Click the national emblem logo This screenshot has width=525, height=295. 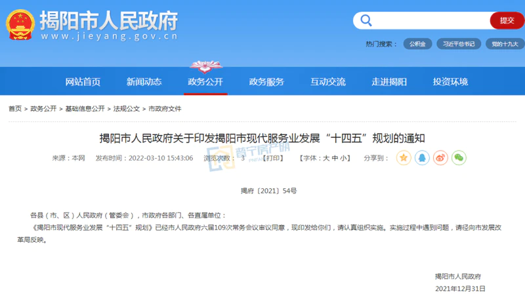pyautogui.click(x=20, y=26)
